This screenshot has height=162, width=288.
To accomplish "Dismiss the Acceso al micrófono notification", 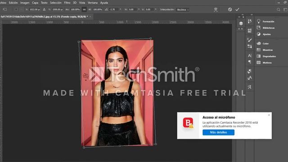I will tap(269, 115).
